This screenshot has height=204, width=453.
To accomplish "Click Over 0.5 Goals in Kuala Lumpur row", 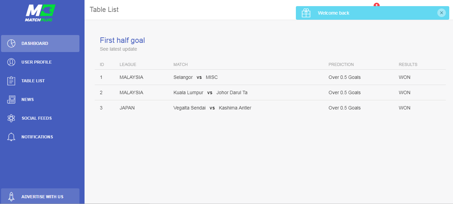I will click(345, 92).
